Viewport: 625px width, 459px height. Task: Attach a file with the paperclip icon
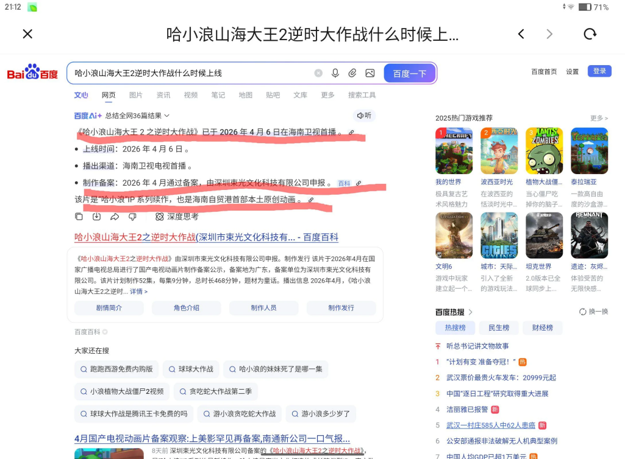click(x=352, y=73)
